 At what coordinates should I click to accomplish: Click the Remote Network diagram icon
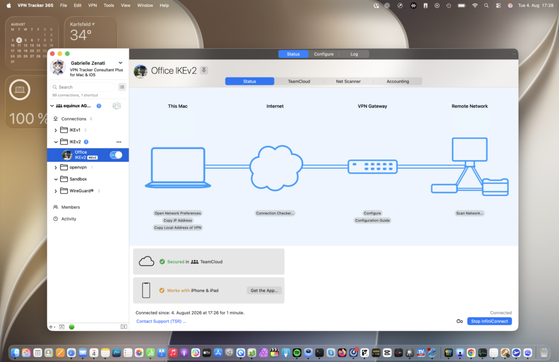(470, 167)
